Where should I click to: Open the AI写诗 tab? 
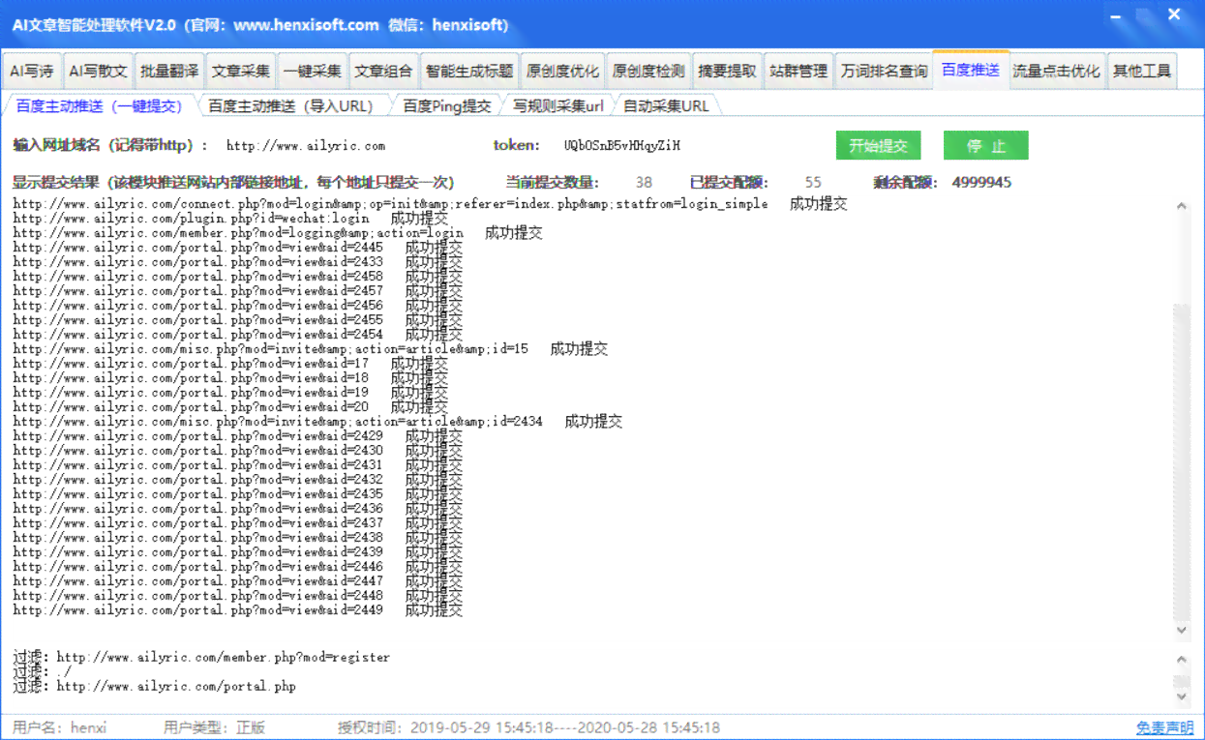[32, 71]
